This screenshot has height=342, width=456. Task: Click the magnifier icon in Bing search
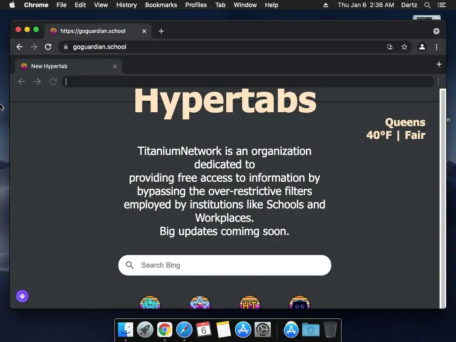point(130,265)
